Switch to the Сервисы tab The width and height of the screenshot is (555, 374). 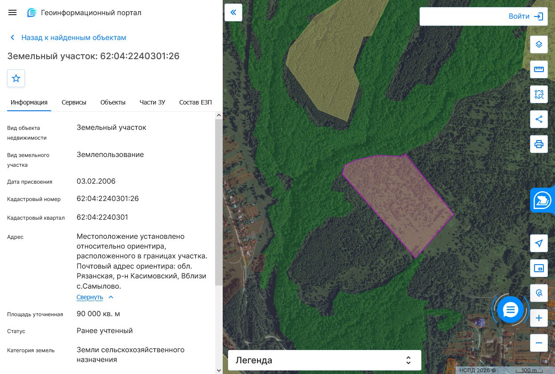click(x=74, y=102)
